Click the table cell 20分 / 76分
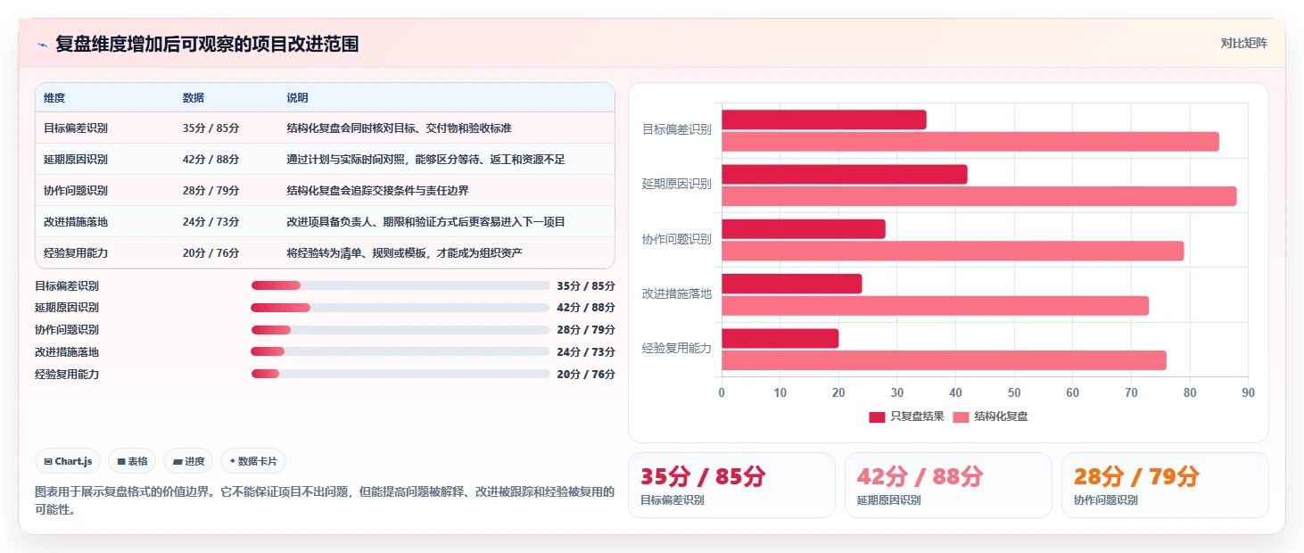Screen dimensions: 1304x553 pos(210,253)
